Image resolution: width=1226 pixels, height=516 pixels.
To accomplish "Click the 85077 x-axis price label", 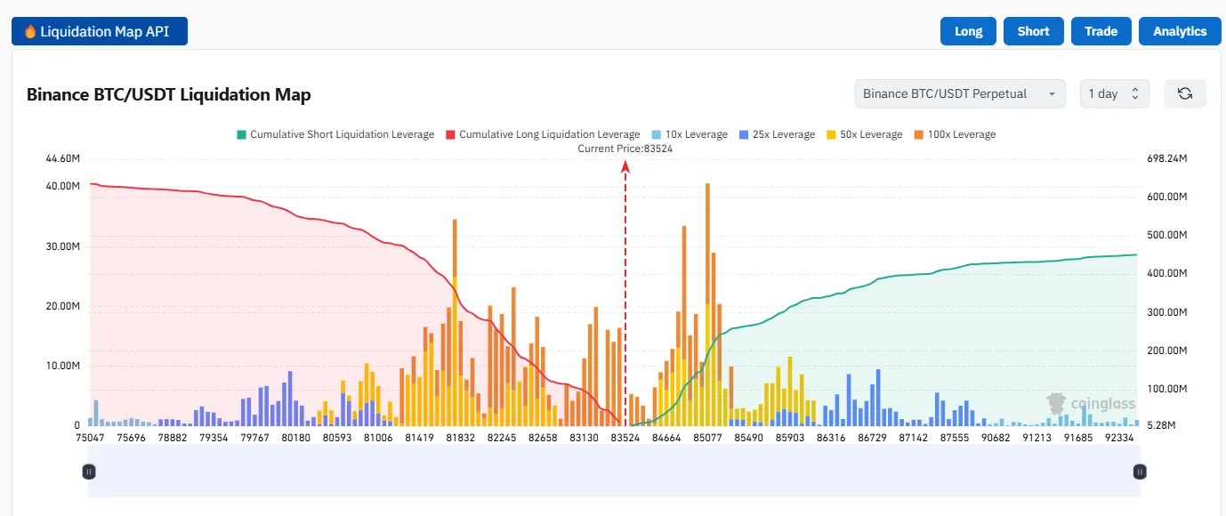I will click(x=708, y=438).
